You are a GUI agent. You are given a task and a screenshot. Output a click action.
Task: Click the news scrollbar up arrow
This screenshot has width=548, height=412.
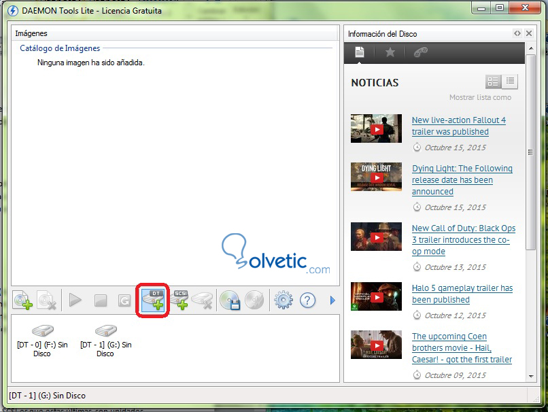coord(531,48)
